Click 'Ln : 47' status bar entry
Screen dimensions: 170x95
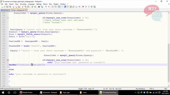coord(105,89)
